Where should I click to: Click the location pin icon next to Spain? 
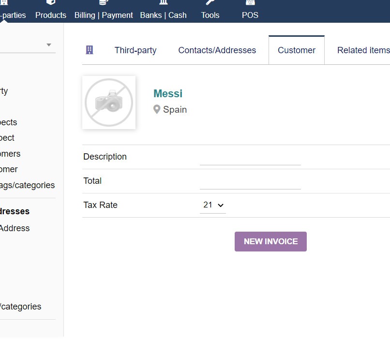pyautogui.click(x=157, y=110)
